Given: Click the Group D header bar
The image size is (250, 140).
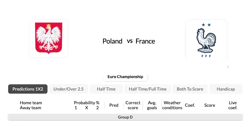Looking at the screenshot, I should tap(125, 117).
